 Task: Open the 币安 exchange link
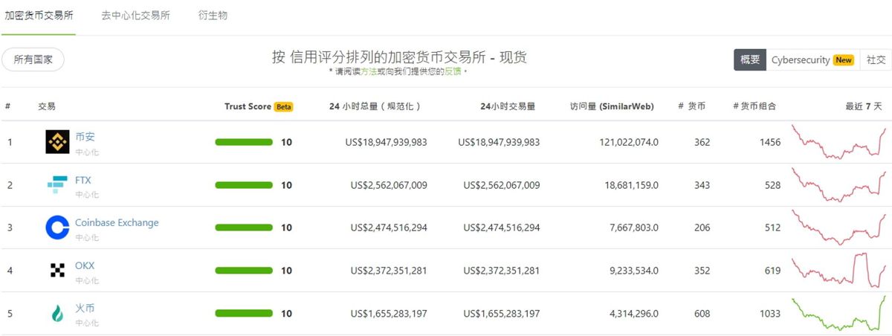(85, 137)
